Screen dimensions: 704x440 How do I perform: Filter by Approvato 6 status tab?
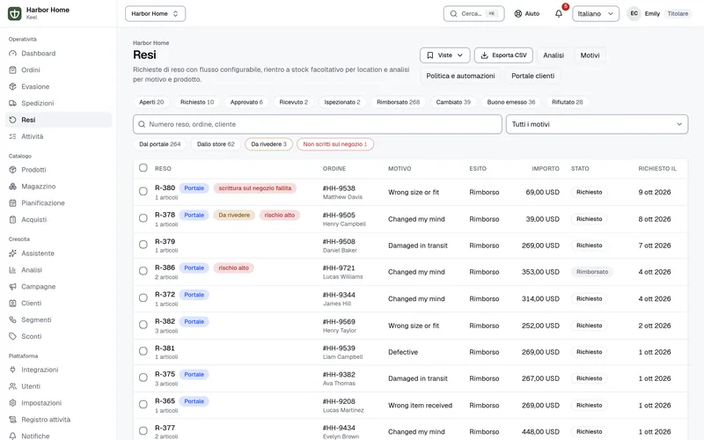pyautogui.click(x=246, y=102)
